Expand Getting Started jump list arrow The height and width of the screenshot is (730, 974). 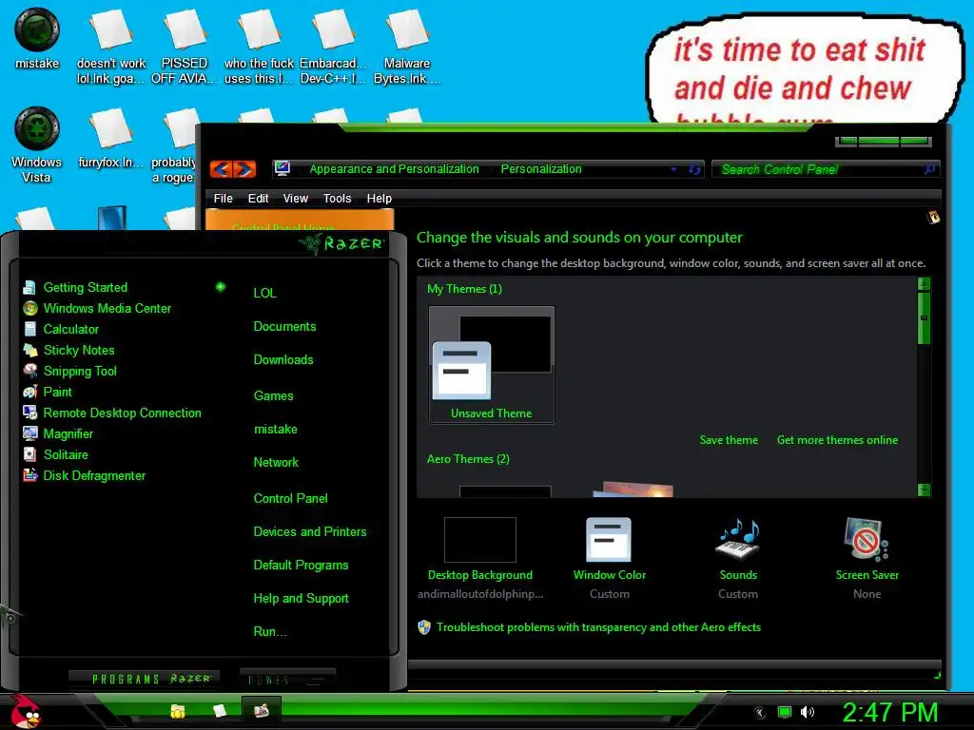tap(221, 287)
